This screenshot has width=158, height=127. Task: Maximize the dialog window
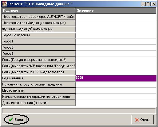[148, 4]
